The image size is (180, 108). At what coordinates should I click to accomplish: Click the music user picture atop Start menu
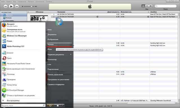(59, 21)
